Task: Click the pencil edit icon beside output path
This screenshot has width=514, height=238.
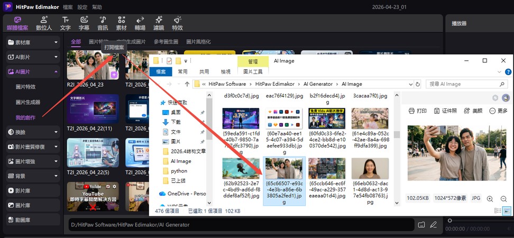Action: coord(434,225)
